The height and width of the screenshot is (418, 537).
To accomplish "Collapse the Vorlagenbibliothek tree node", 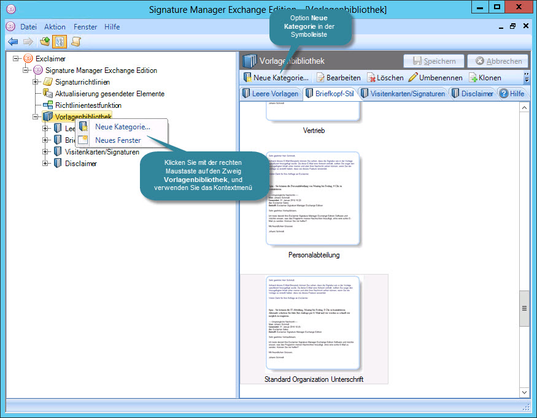I will pos(36,117).
